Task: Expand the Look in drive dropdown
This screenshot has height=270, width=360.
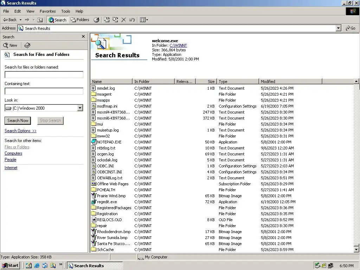Action: (80, 108)
